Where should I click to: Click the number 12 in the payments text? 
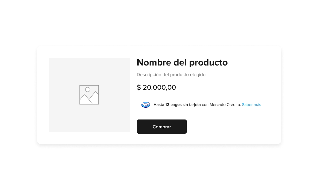[x=167, y=104]
